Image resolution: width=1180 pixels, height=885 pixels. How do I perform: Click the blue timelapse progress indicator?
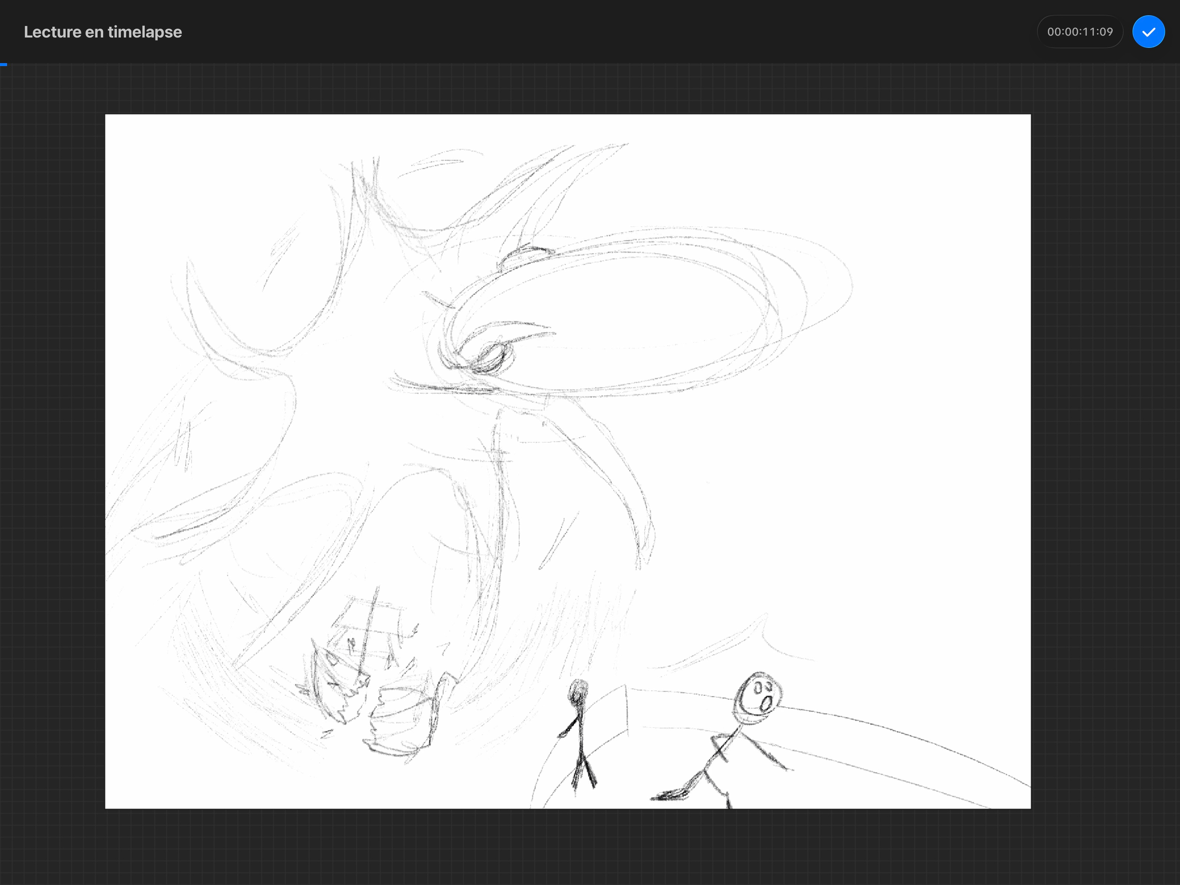tap(3, 65)
